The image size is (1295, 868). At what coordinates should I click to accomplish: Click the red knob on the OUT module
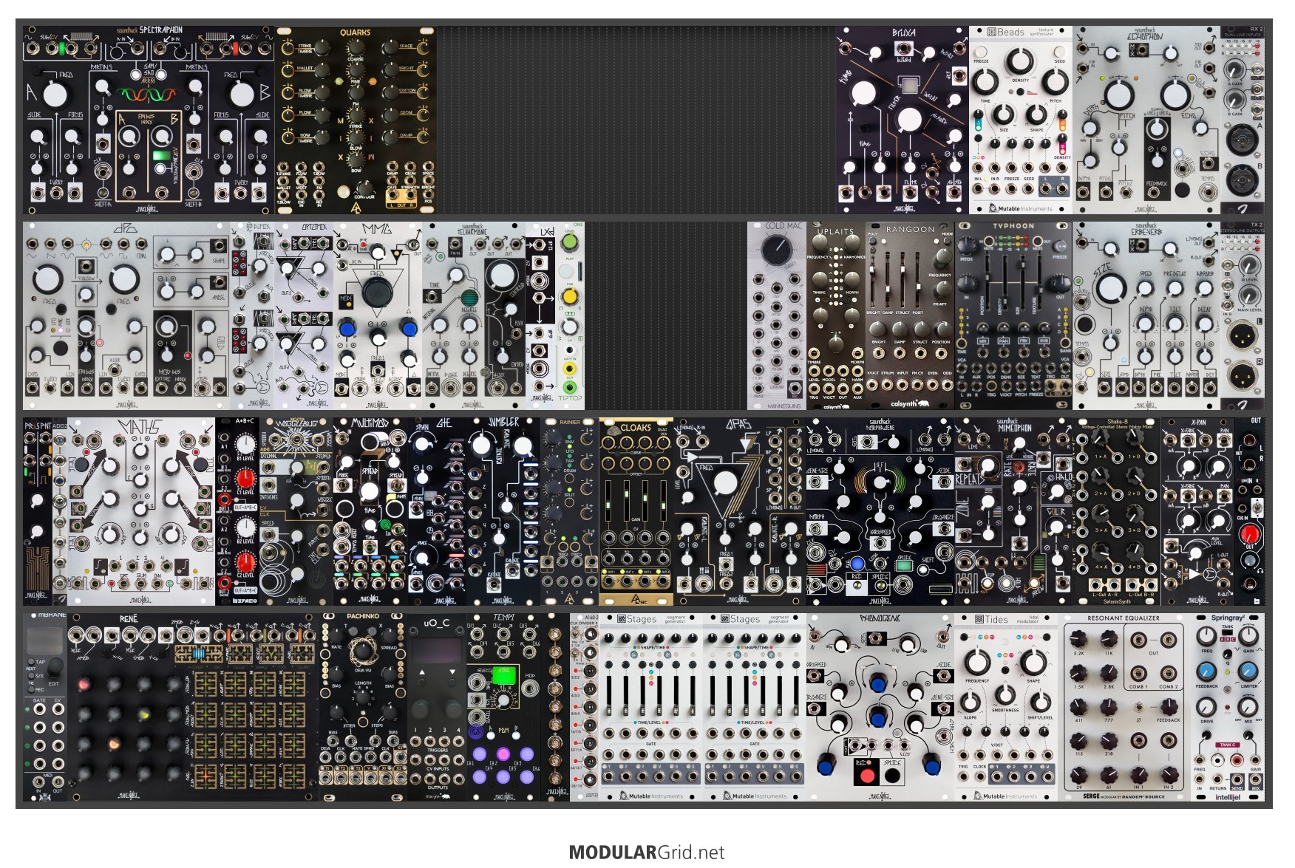point(1249,533)
